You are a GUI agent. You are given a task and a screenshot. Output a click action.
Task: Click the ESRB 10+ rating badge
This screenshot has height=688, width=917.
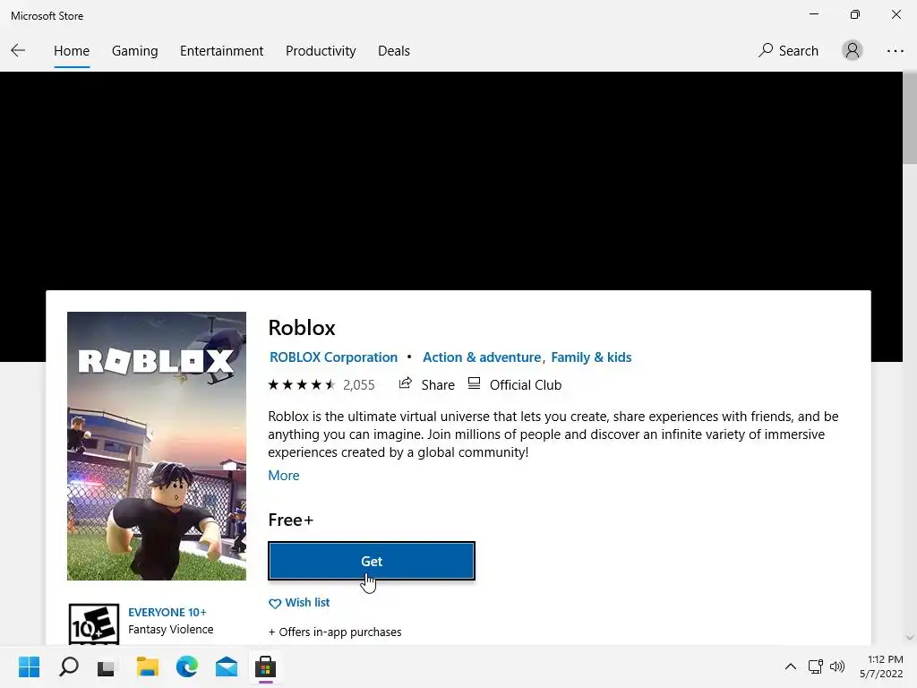click(94, 623)
